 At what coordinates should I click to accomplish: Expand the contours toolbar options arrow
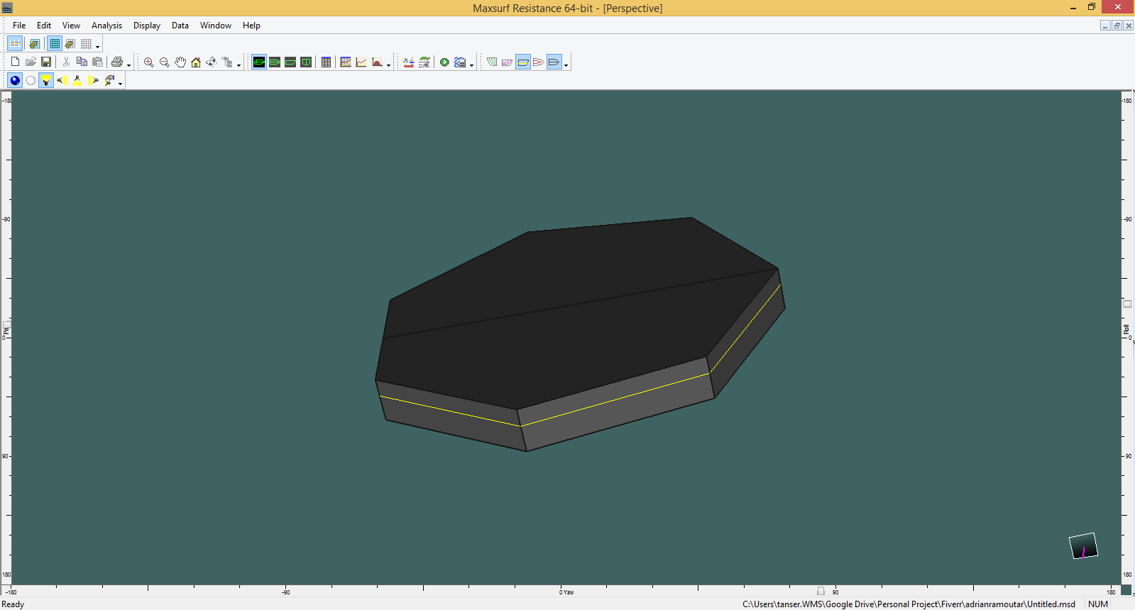click(566, 65)
